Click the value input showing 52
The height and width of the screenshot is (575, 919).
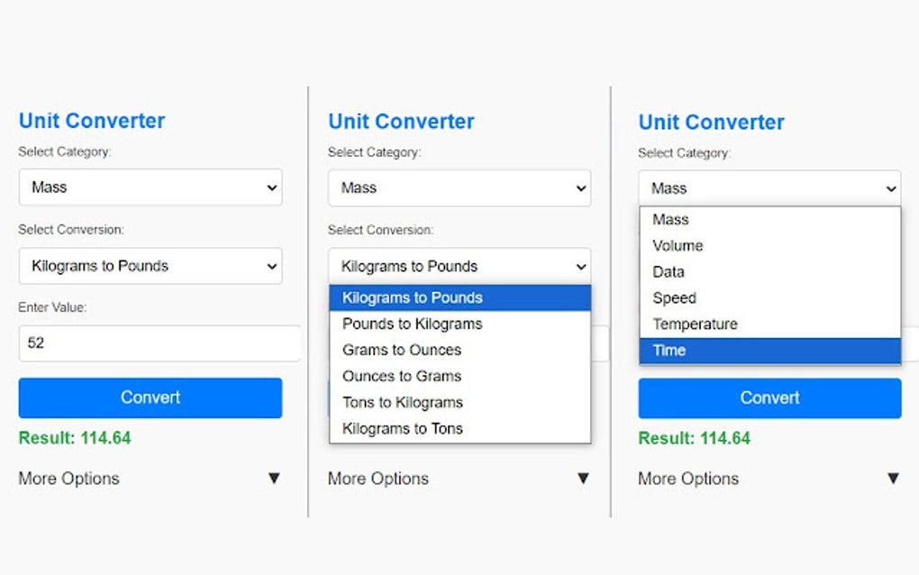point(159,343)
